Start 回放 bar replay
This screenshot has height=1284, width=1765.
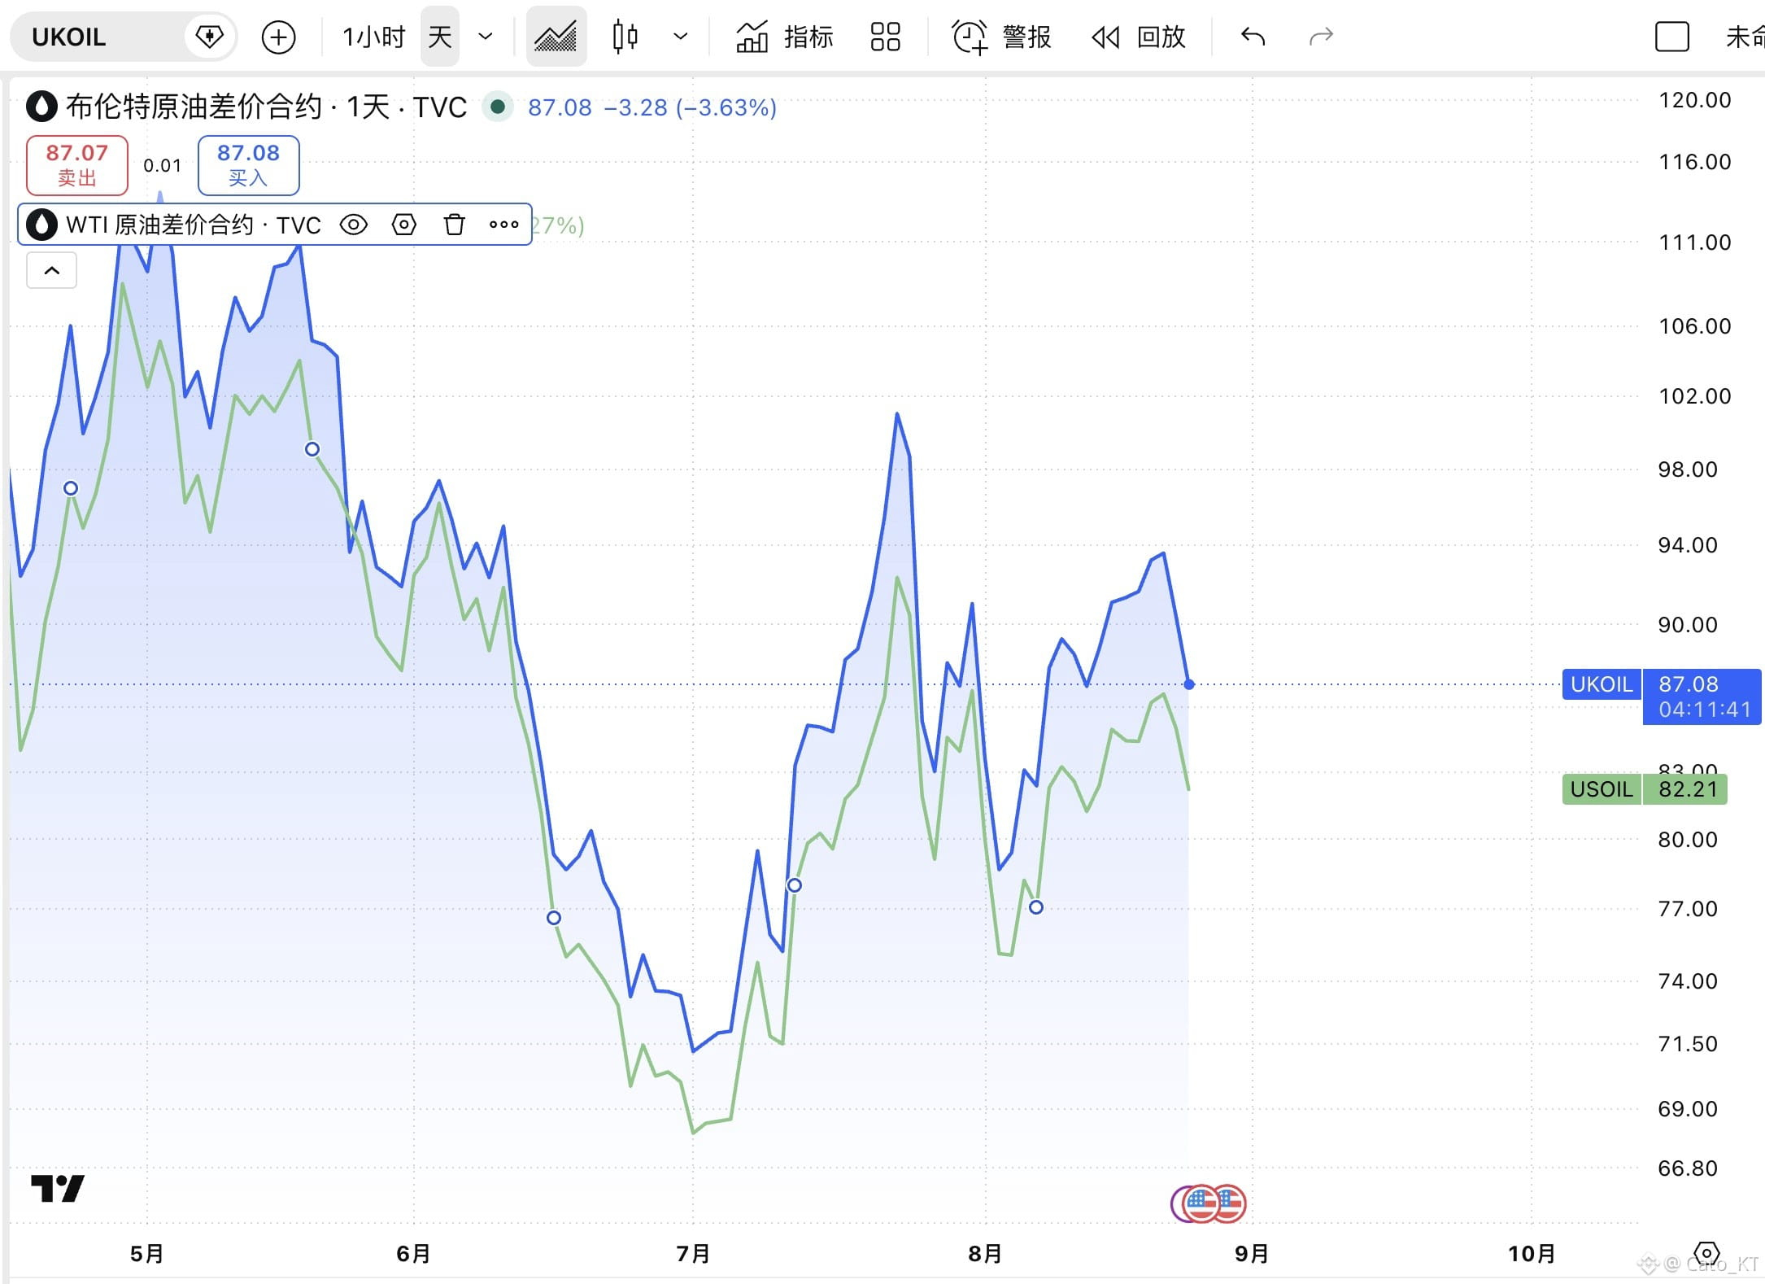pyautogui.click(x=1138, y=37)
